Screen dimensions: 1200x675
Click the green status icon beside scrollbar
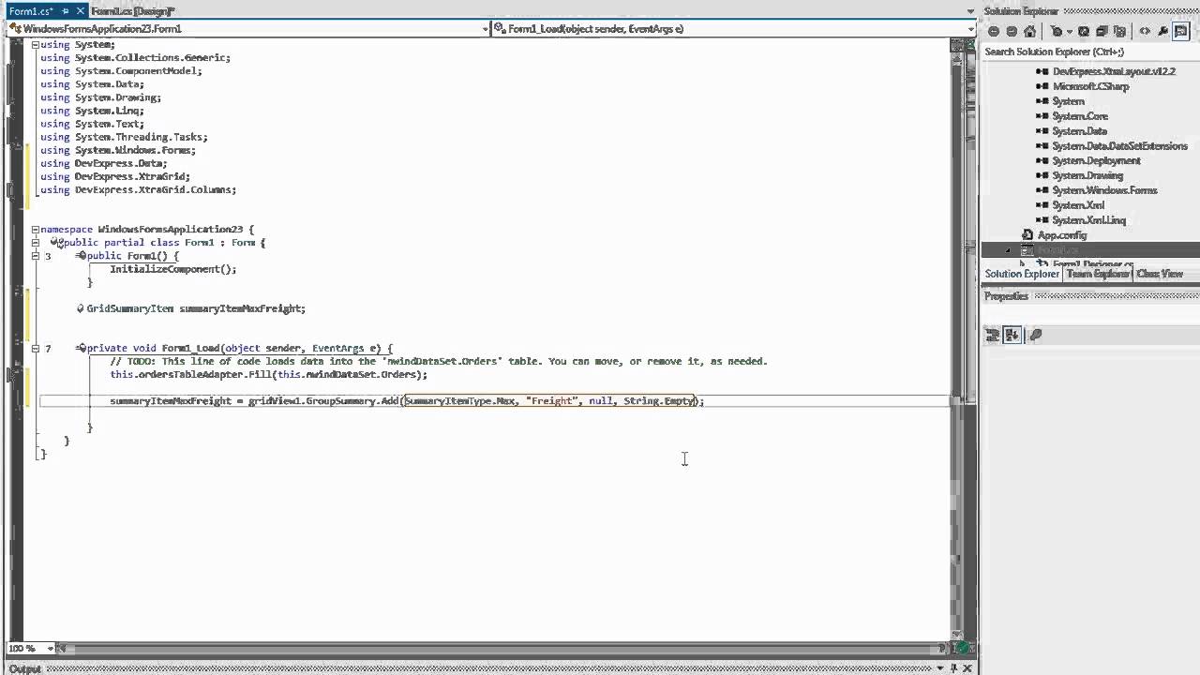pyautogui.click(x=963, y=648)
